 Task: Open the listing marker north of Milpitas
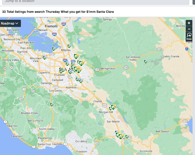(69, 46)
